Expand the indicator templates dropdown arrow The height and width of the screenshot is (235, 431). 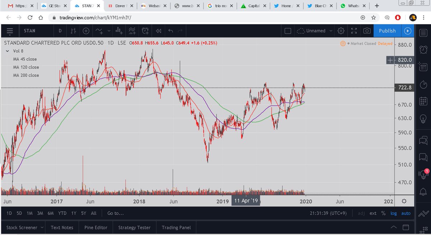click(x=110, y=31)
